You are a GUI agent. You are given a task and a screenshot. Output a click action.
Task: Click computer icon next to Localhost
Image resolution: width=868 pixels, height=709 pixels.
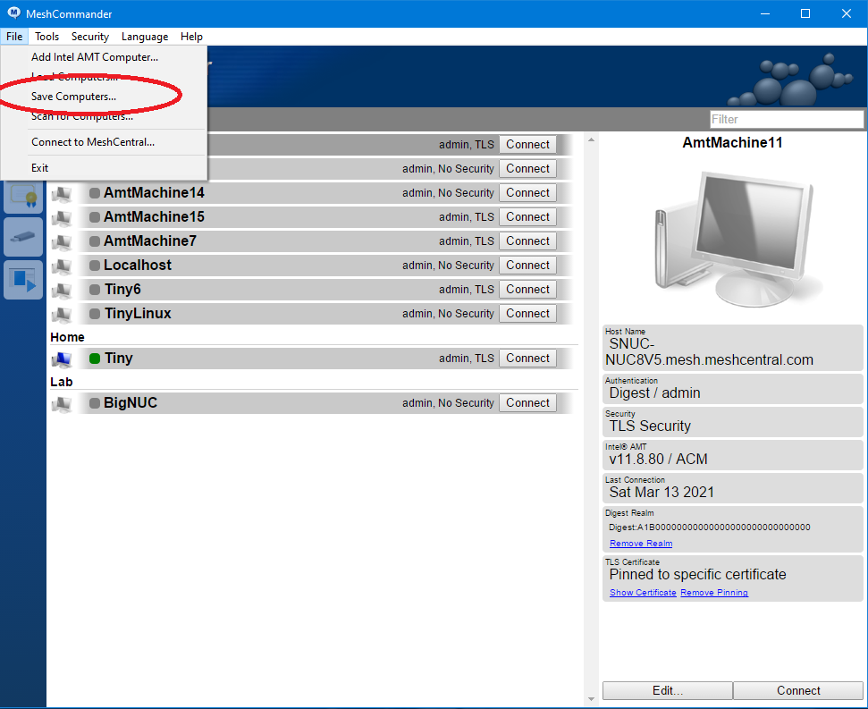tap(62, 266)
